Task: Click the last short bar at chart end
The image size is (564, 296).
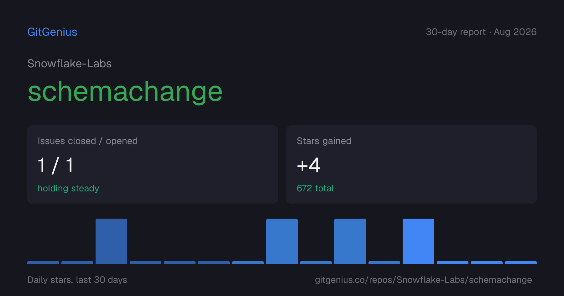Action: coord(521,262)
